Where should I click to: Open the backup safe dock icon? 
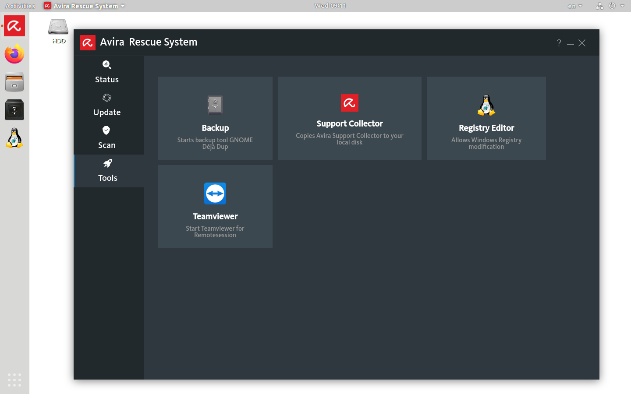click(14, 110)
